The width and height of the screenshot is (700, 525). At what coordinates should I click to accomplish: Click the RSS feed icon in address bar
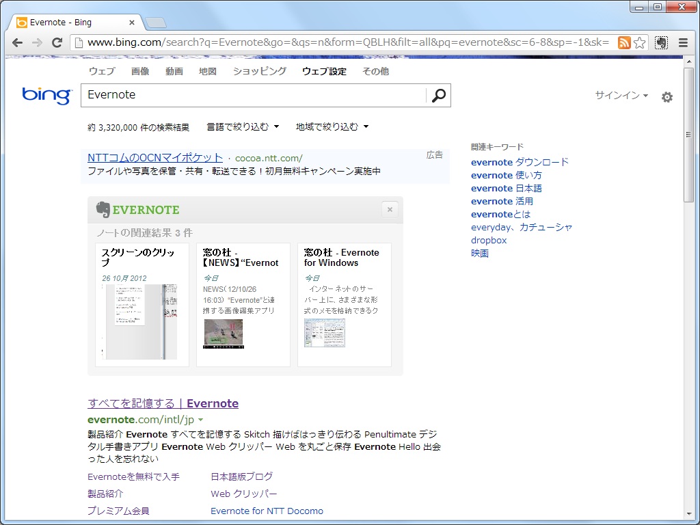[x=623, y=42]
